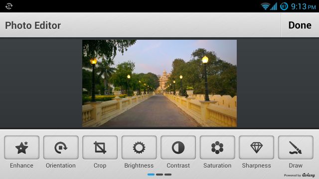319x179 pixels.
Task: Open the Sharpness diamond tool
Action: (x=256, y=148)
